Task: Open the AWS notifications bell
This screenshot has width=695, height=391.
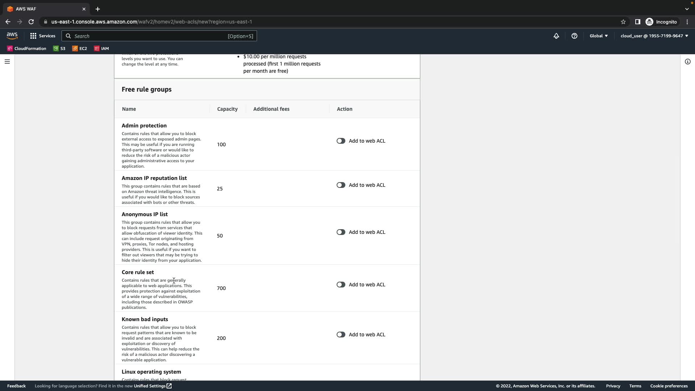Action: pyautogui.click(x=556, y=36)
